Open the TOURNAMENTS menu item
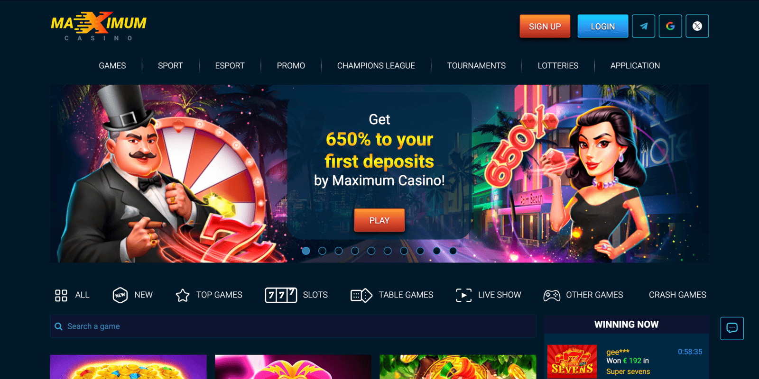 point(476,66)
